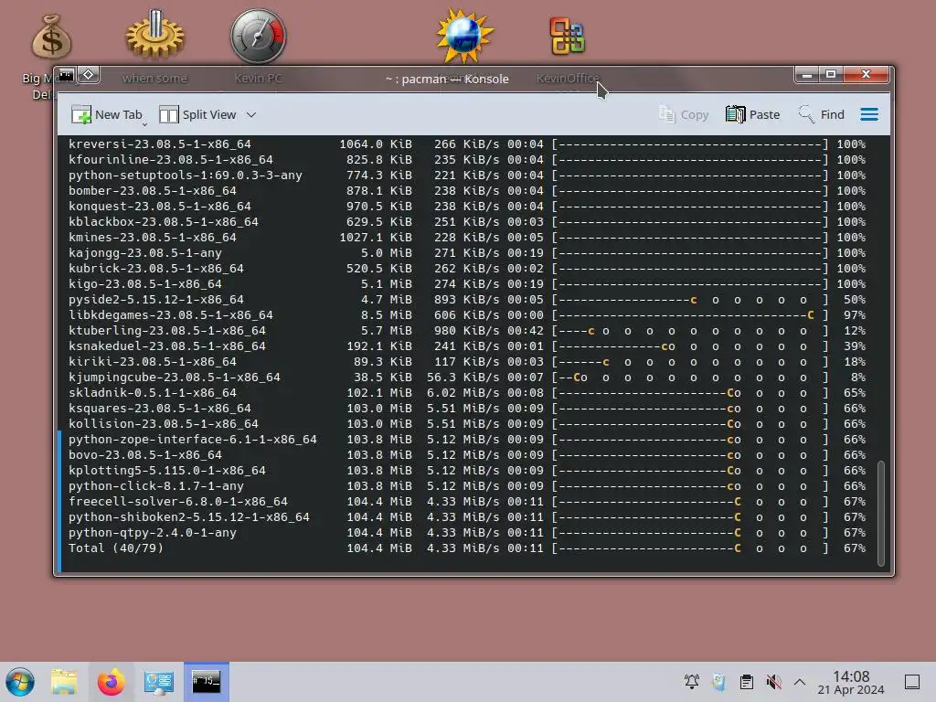Expand the New Tab dropdown arrow
936x702 pixels.
(x=145, y=124)
